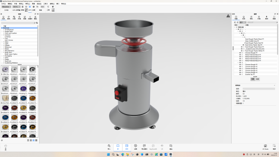Collapse the Materials root folder
This screenshot has width=279, height=157.
tap(2, 28)
